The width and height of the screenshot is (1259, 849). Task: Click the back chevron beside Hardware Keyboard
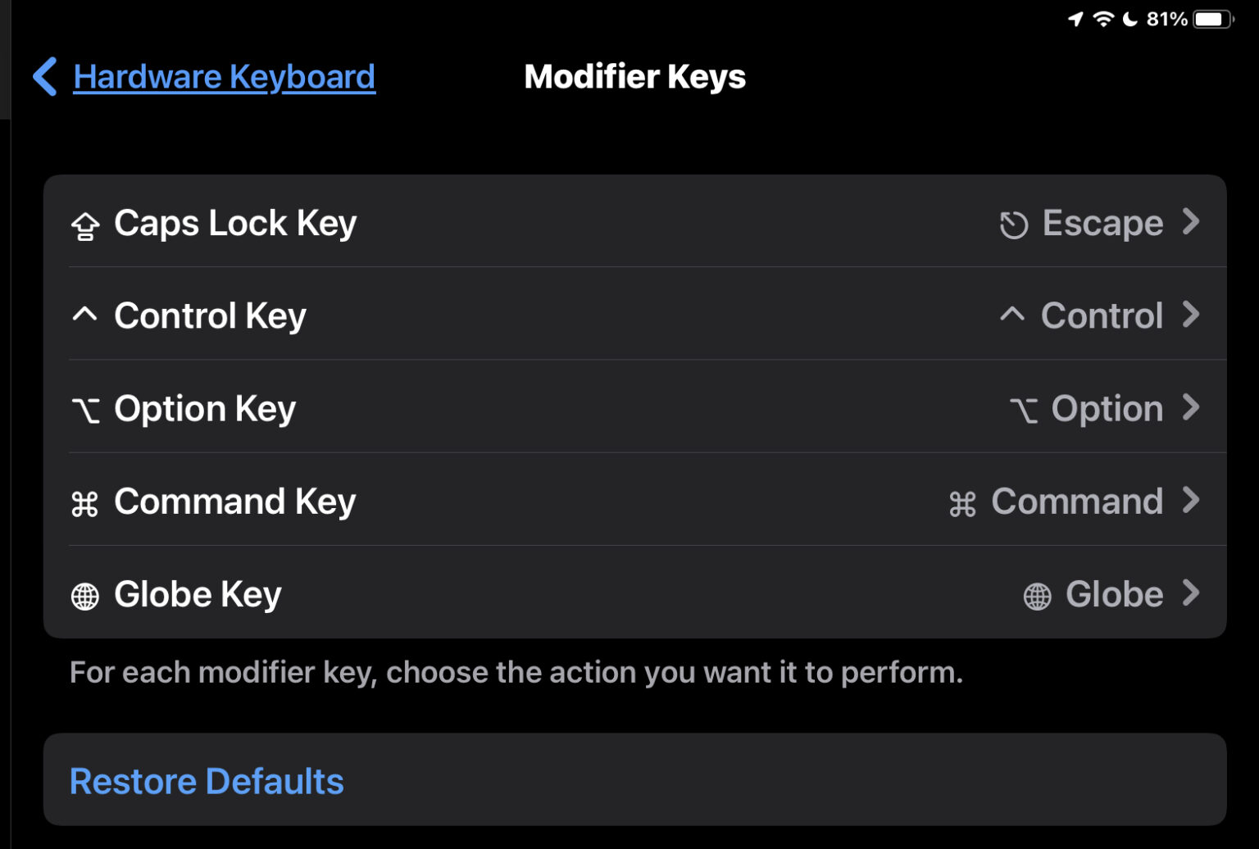tap(43, 76)
